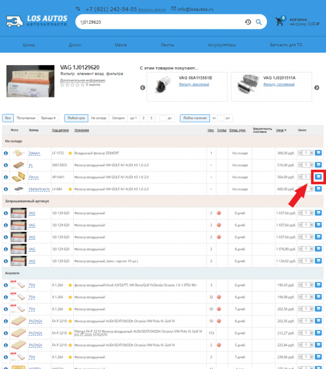The width and height of the screenshot is (326, 369).
Task: Click the envelope email icon
Action: tap(173, 9)
